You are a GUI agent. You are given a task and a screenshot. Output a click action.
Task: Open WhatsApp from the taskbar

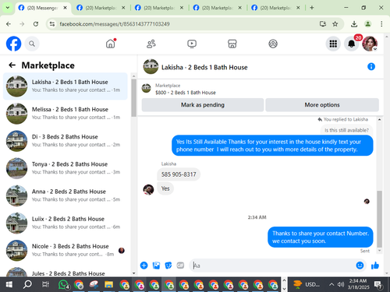(64, 285)
